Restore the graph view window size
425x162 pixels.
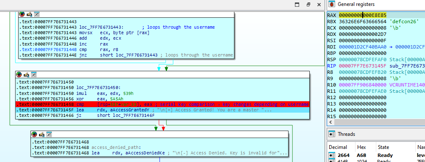pyautogui.click(x=308, y=5)
